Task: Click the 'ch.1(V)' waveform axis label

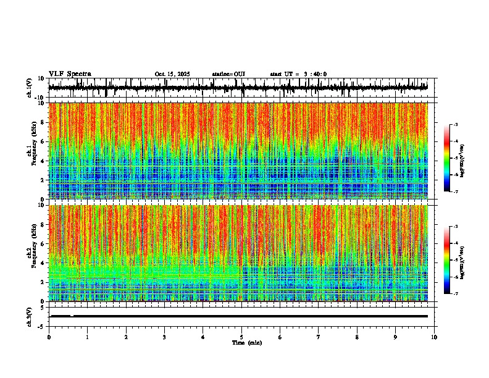Action: pos(30,88)
